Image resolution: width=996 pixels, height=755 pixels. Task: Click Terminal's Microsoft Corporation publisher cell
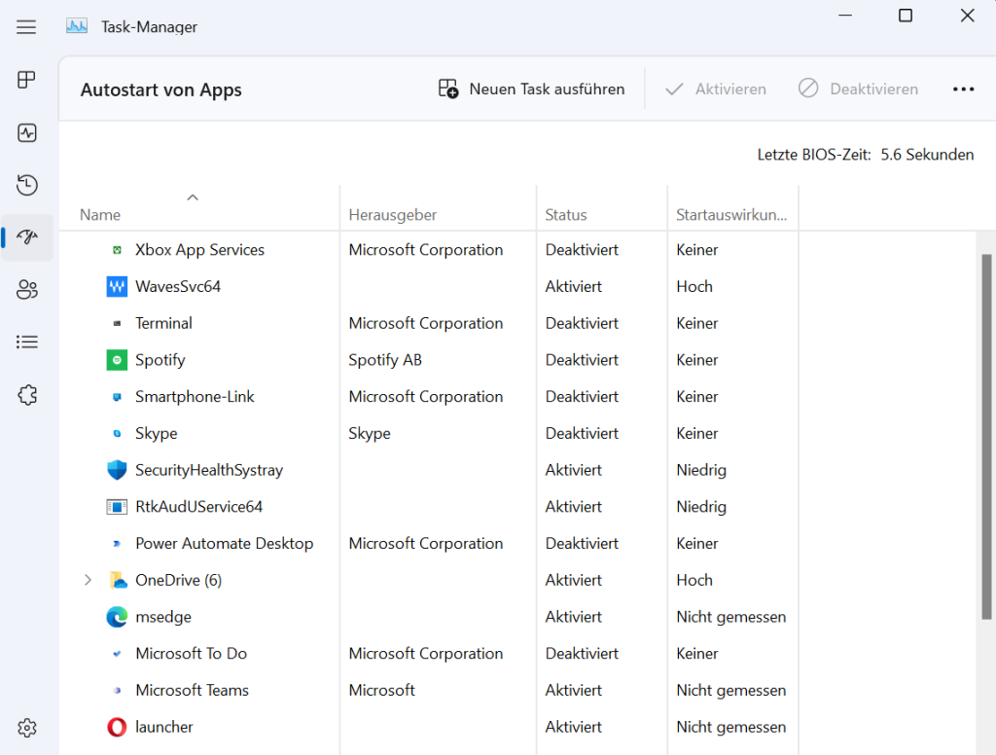[426, 323]
